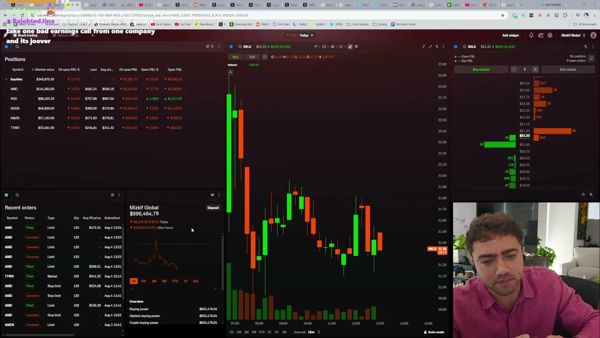Zoom in the order ladder
600x338 pixels.
(591, 194)
